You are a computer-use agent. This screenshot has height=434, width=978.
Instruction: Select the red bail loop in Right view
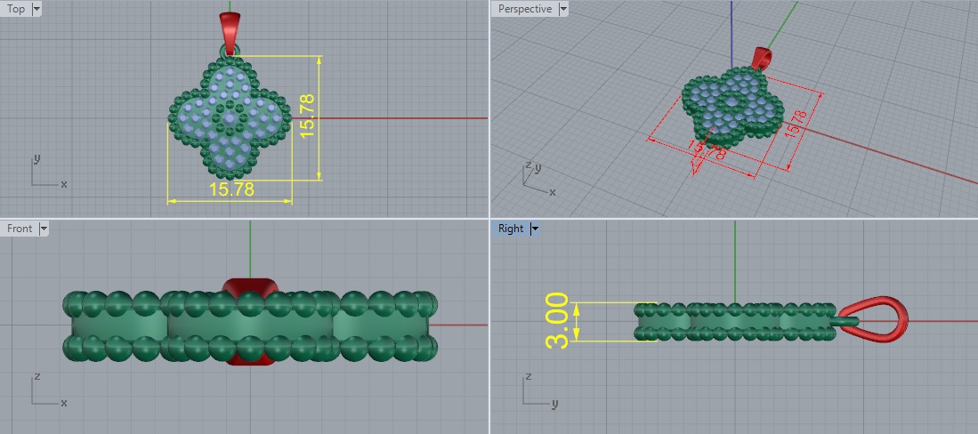[873, 319]
